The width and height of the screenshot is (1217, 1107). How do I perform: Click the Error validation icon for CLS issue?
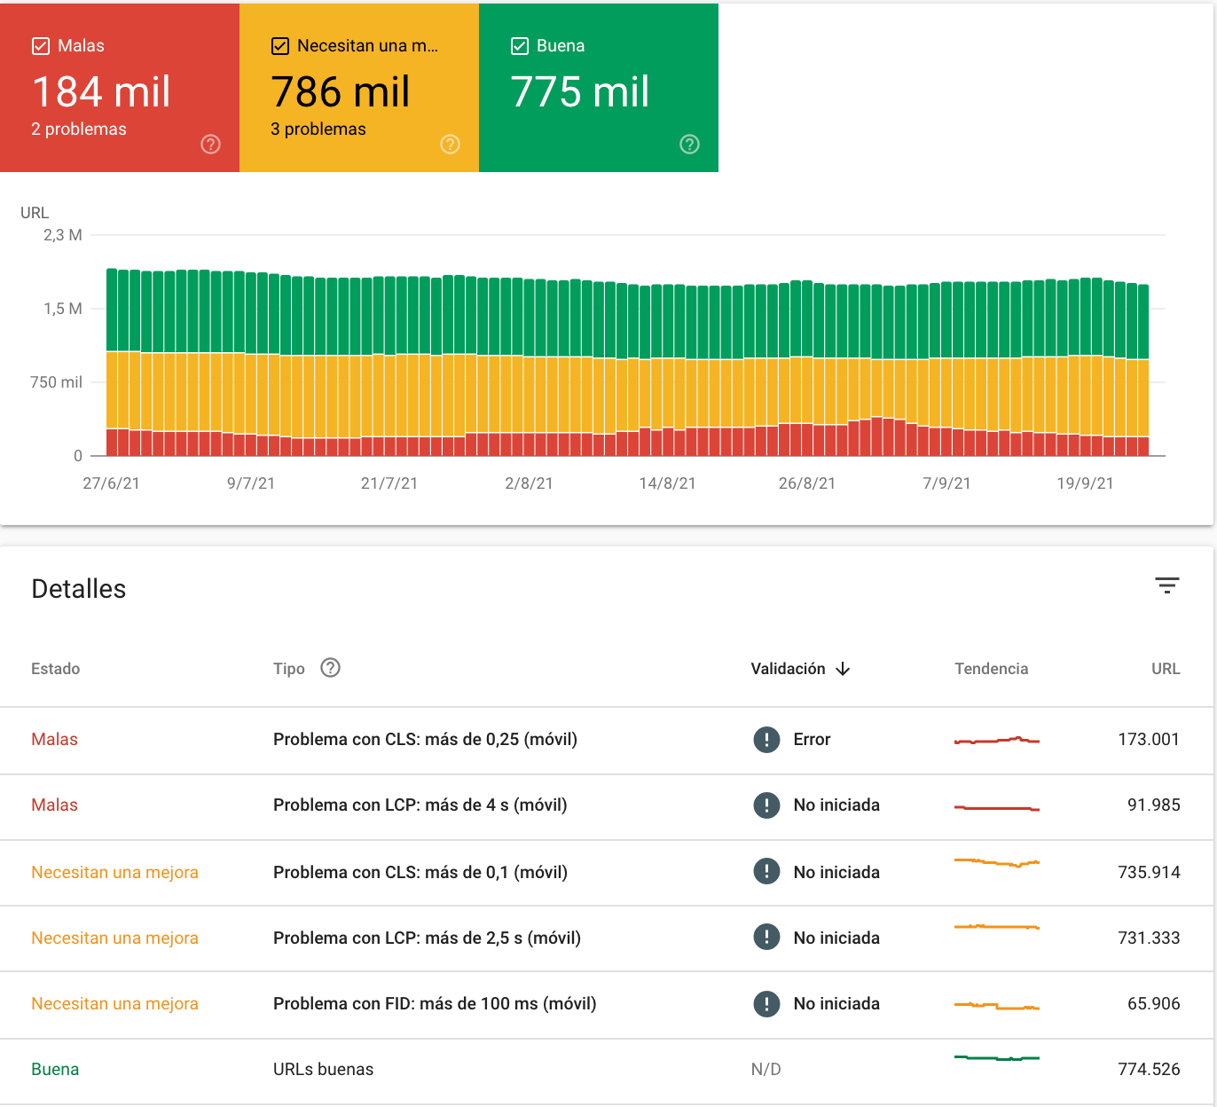(766, 739)
